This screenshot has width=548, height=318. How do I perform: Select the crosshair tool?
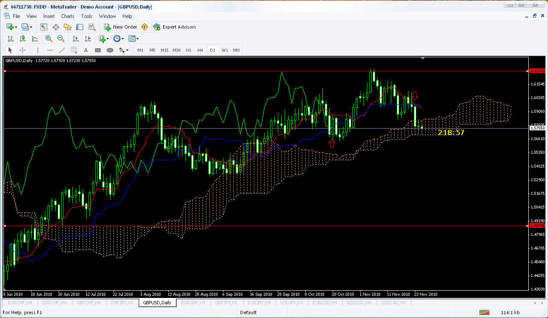coord(23,50)
